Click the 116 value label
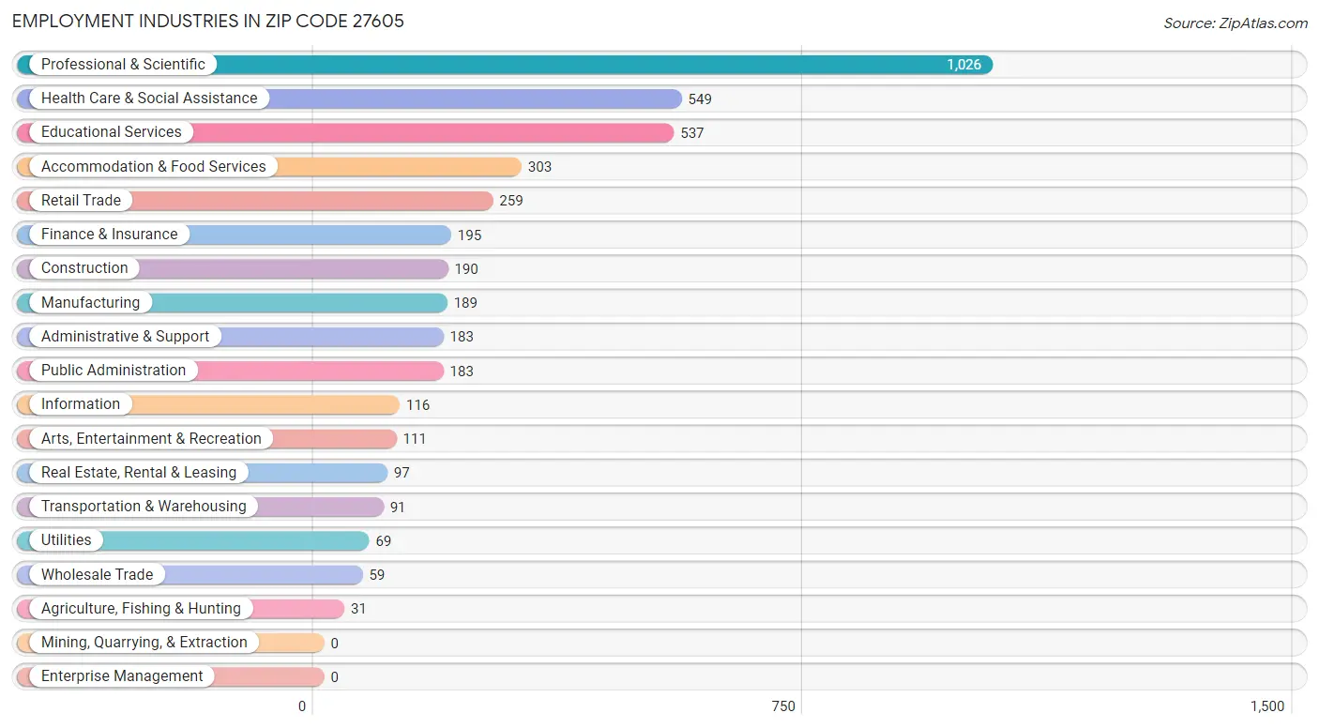The image size is (1319, 728). pyautogui.click(x=418, y=405)
